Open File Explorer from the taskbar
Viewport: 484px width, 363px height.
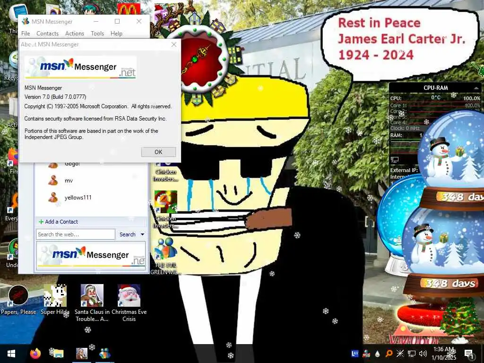58,354
